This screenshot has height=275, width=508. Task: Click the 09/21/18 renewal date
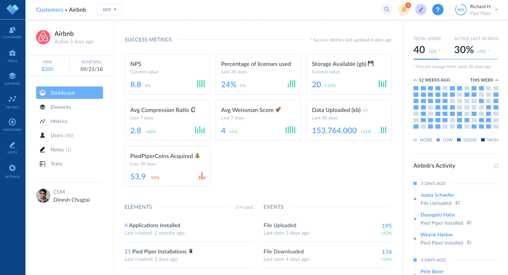pyautogui.click(x=92, y=69)
